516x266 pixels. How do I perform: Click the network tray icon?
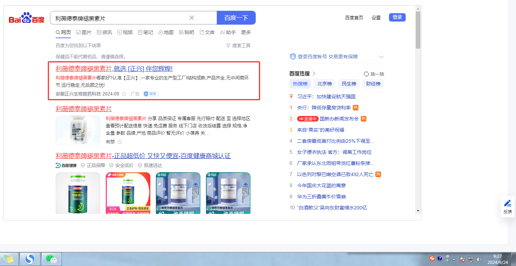tap(471, 259)
